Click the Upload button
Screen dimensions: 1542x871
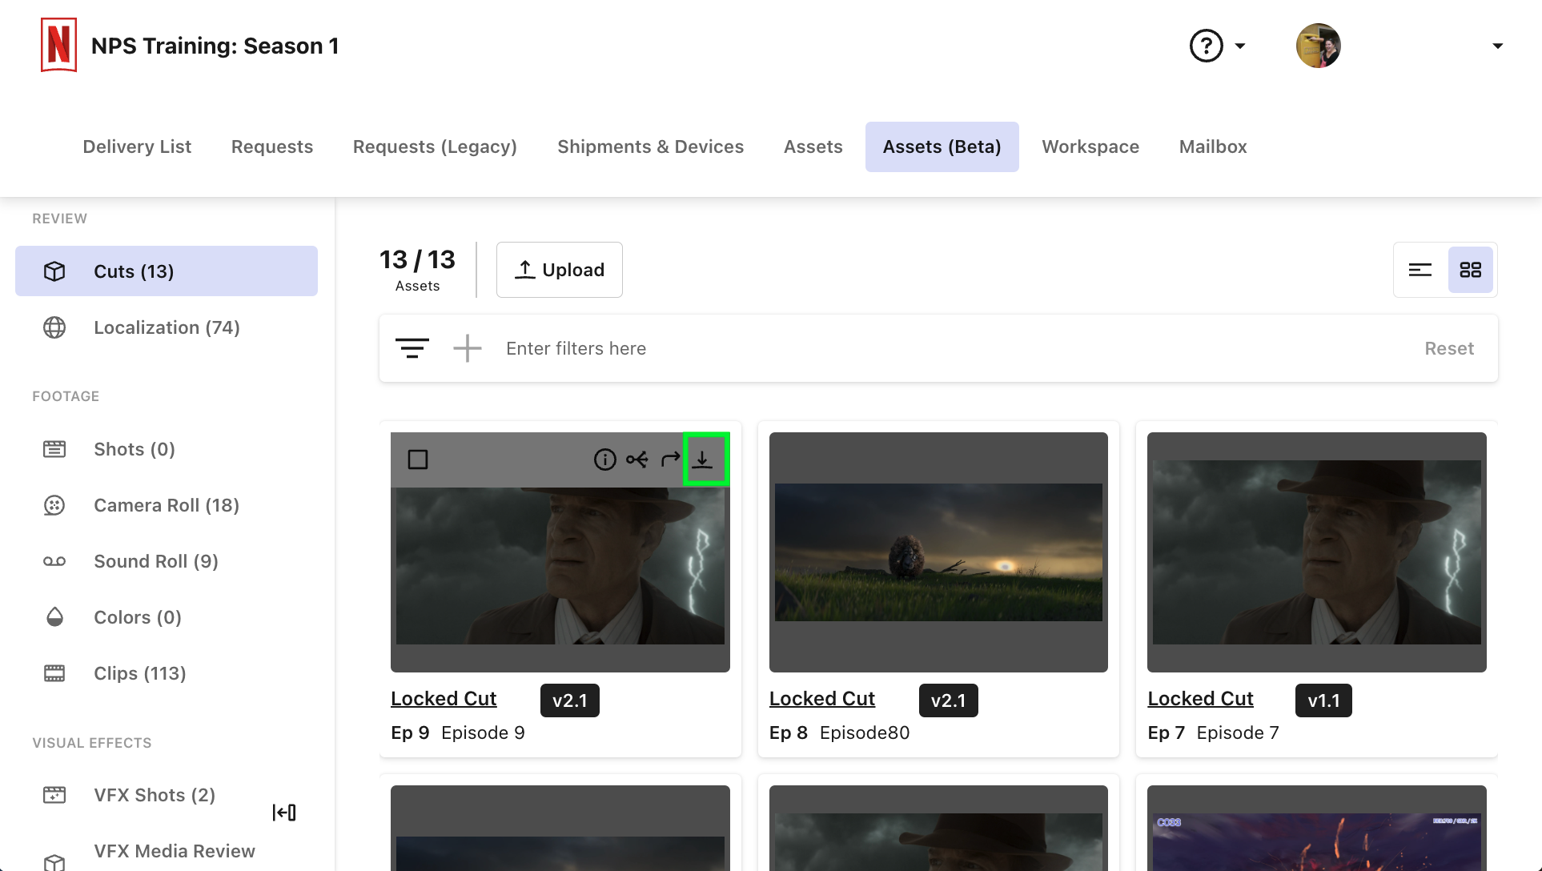(x=559, y=270)
